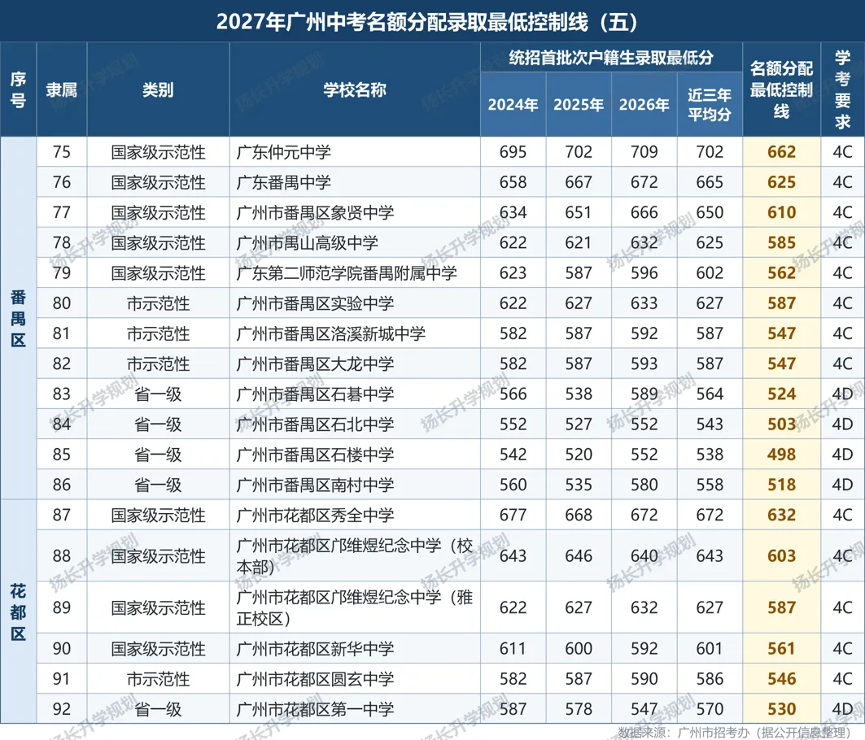Click category 市示范性 in row 80

click(158, 303)
